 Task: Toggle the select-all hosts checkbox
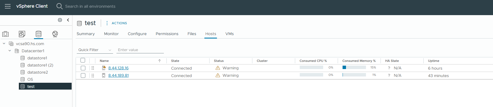tap(83, 60)
